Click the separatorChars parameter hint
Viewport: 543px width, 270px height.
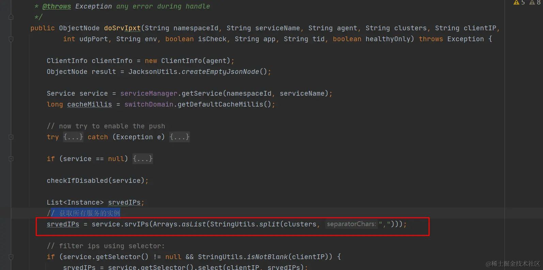(x=351, y=224)
